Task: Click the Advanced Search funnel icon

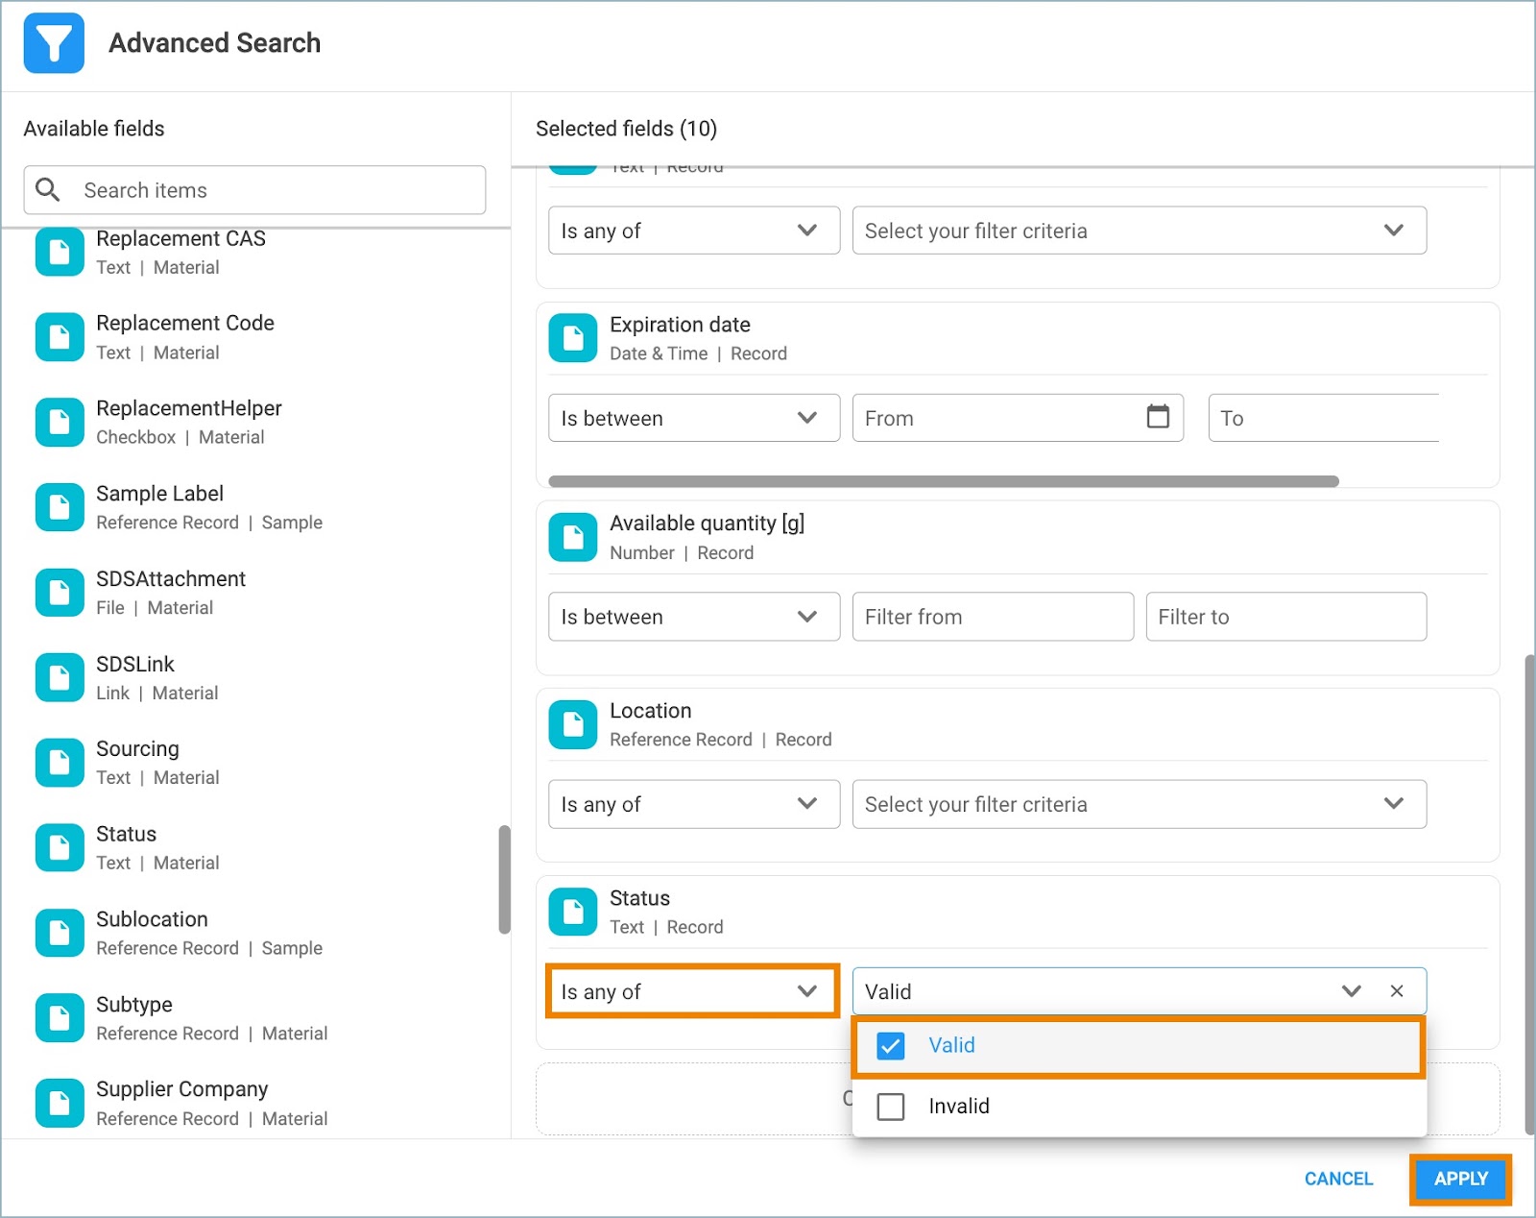Action: (54, 43)
